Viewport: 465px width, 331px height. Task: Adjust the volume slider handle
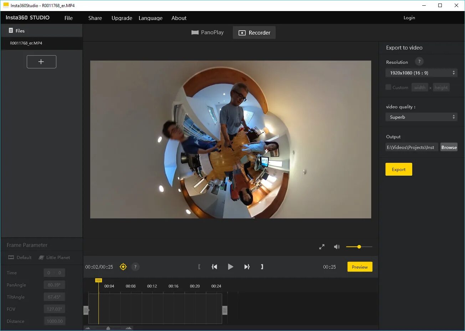coord(359,247)
